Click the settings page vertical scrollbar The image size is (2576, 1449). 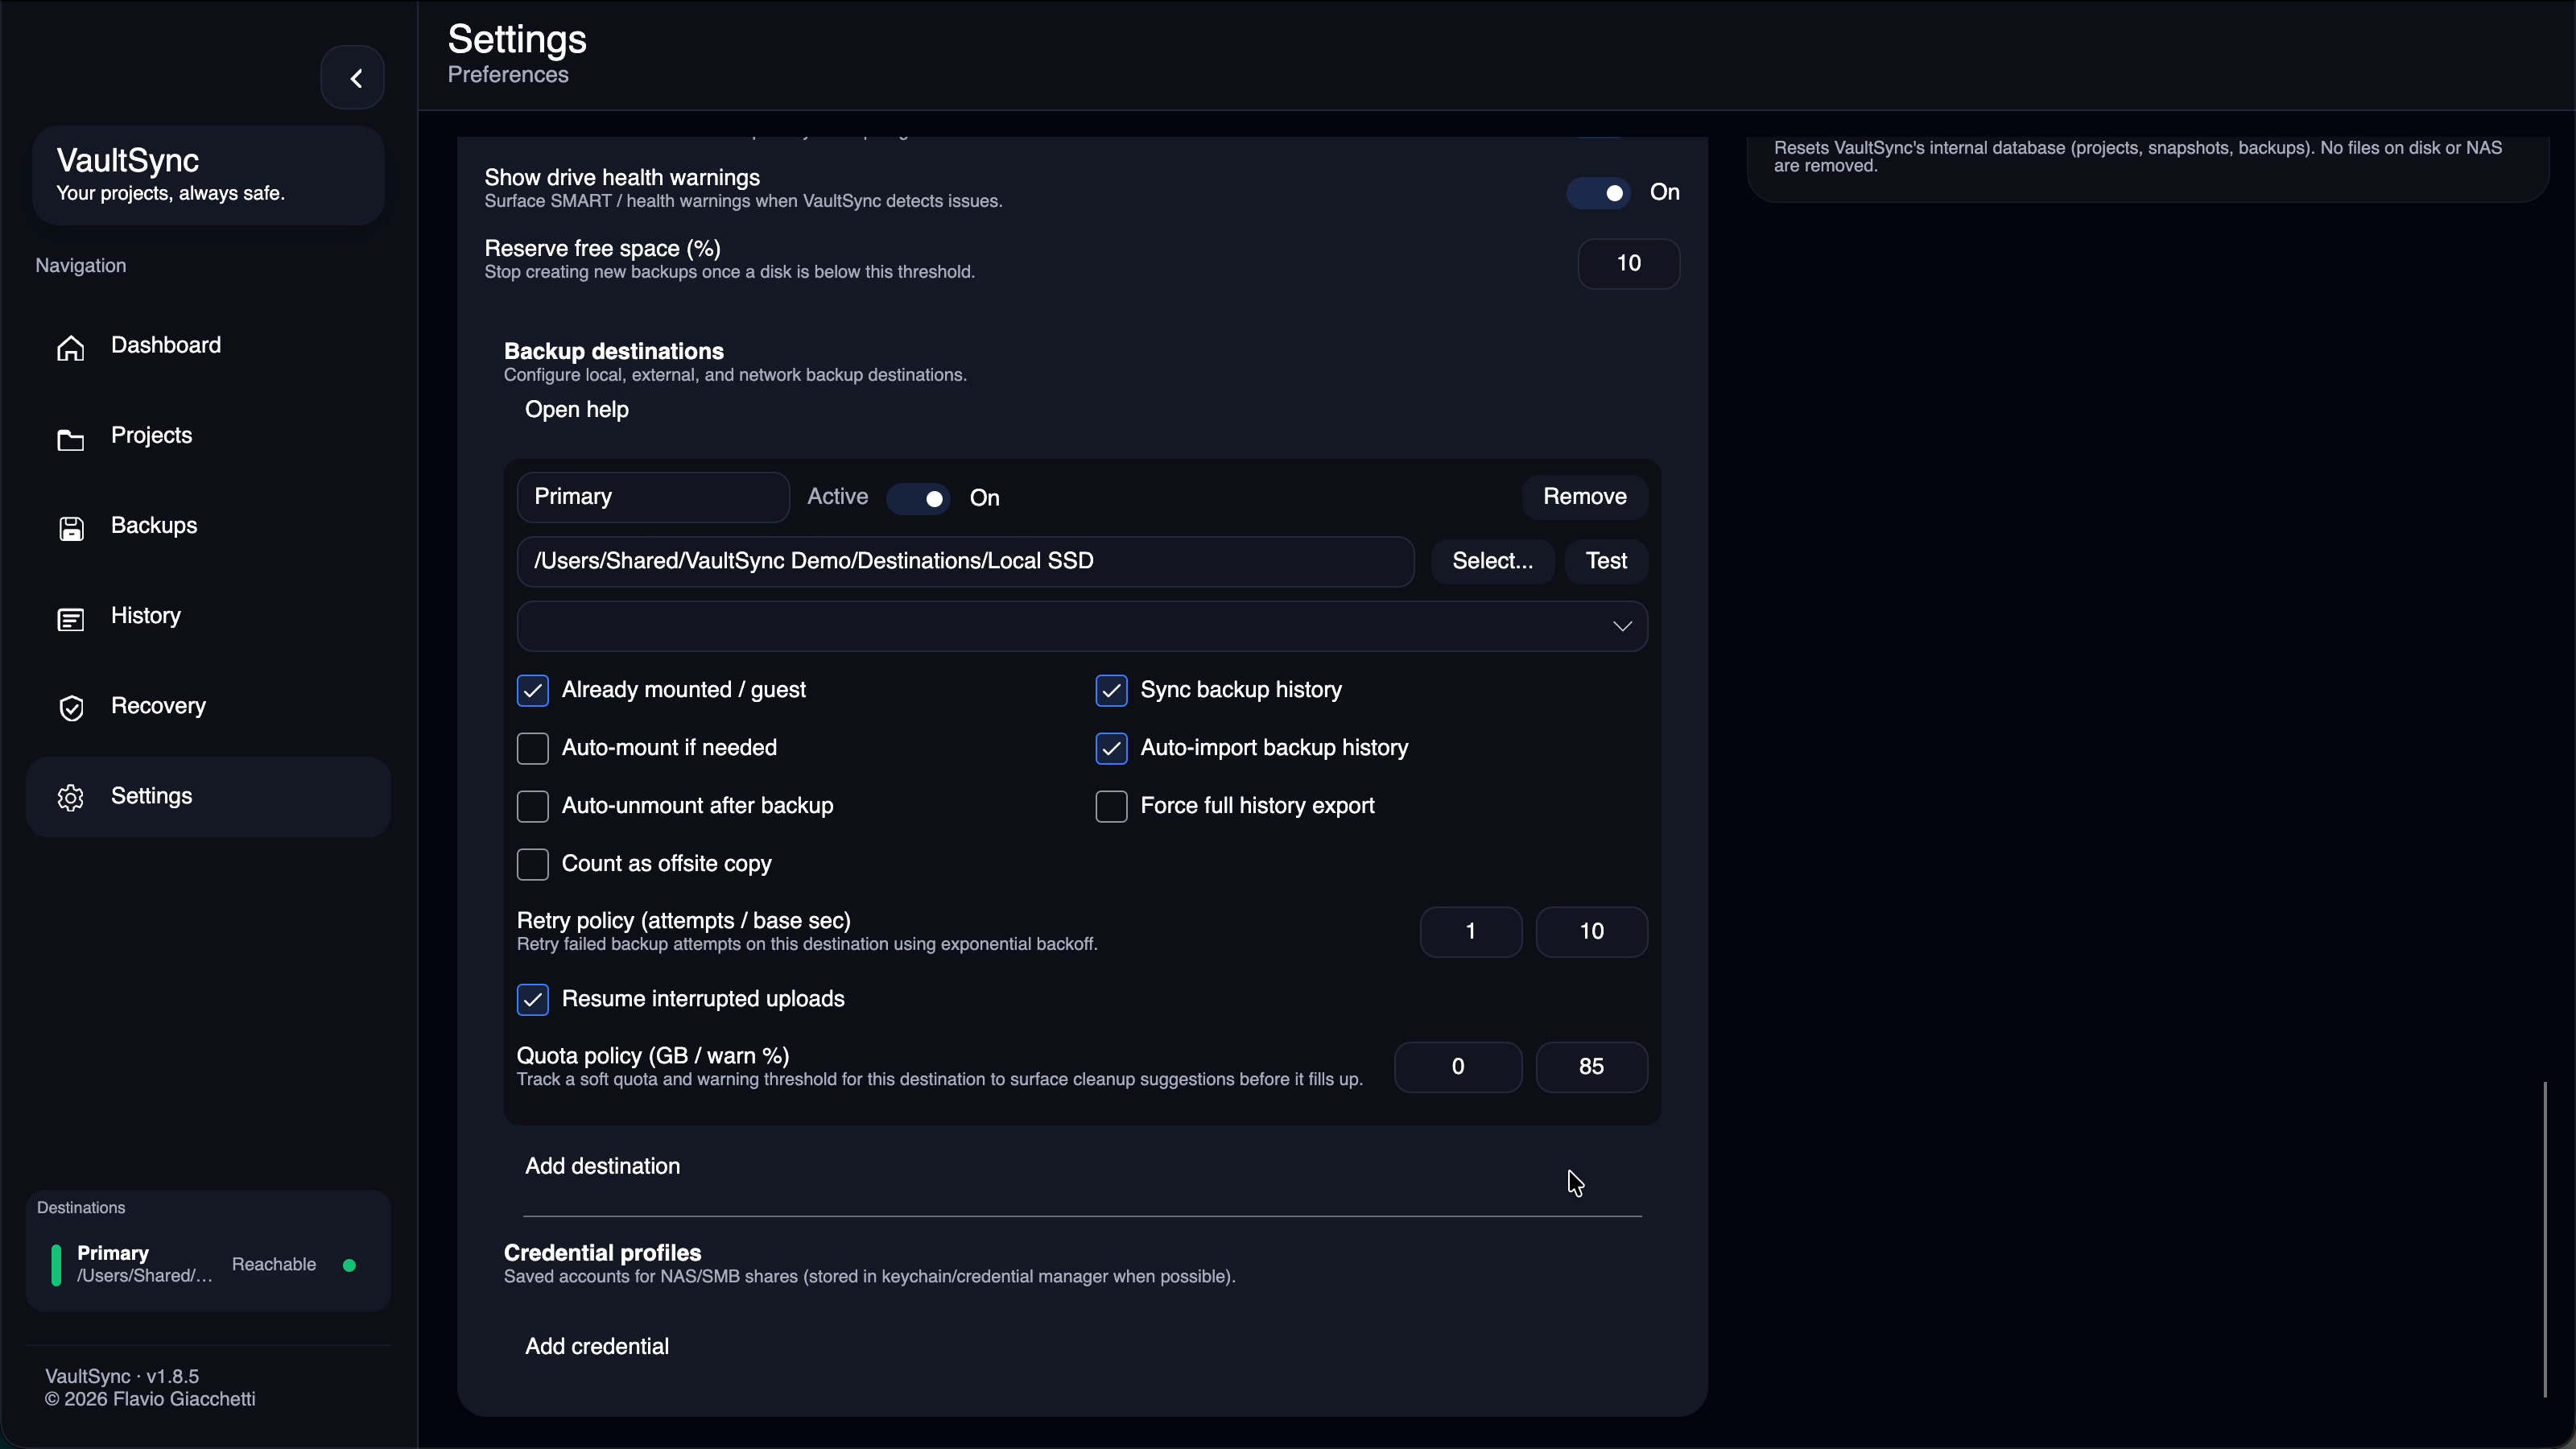[2545, 1239]
